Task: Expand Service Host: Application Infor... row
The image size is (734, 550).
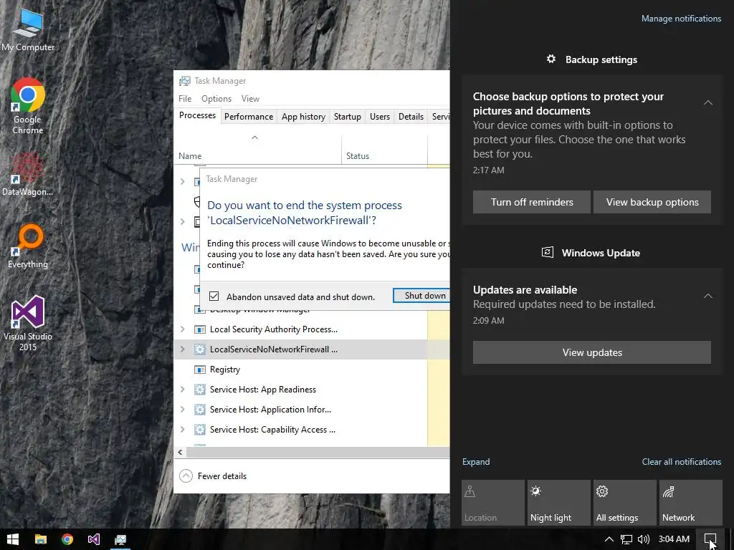Action: click(183, 409)
